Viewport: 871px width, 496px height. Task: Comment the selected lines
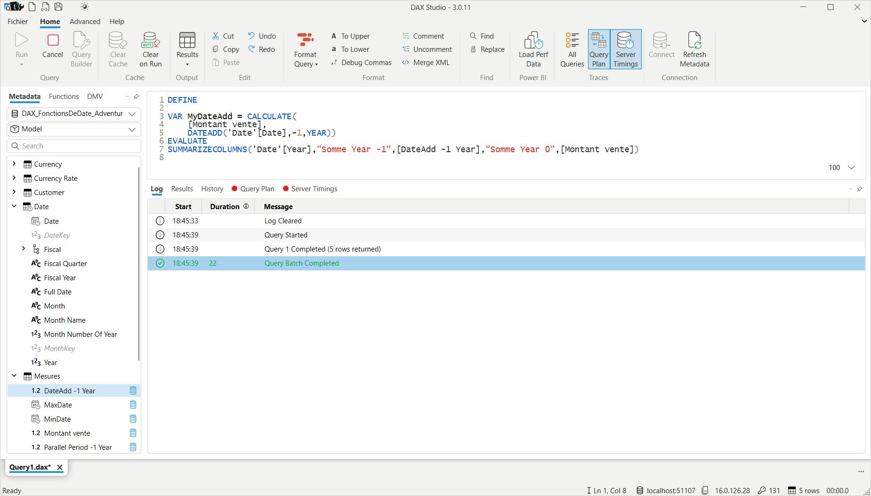(423, 36)
